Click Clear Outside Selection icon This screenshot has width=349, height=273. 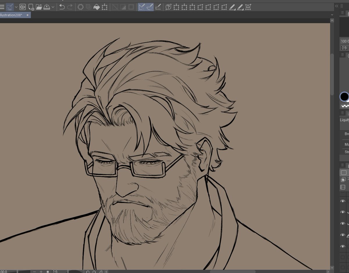pyautogui.click(x=89, y=7)
